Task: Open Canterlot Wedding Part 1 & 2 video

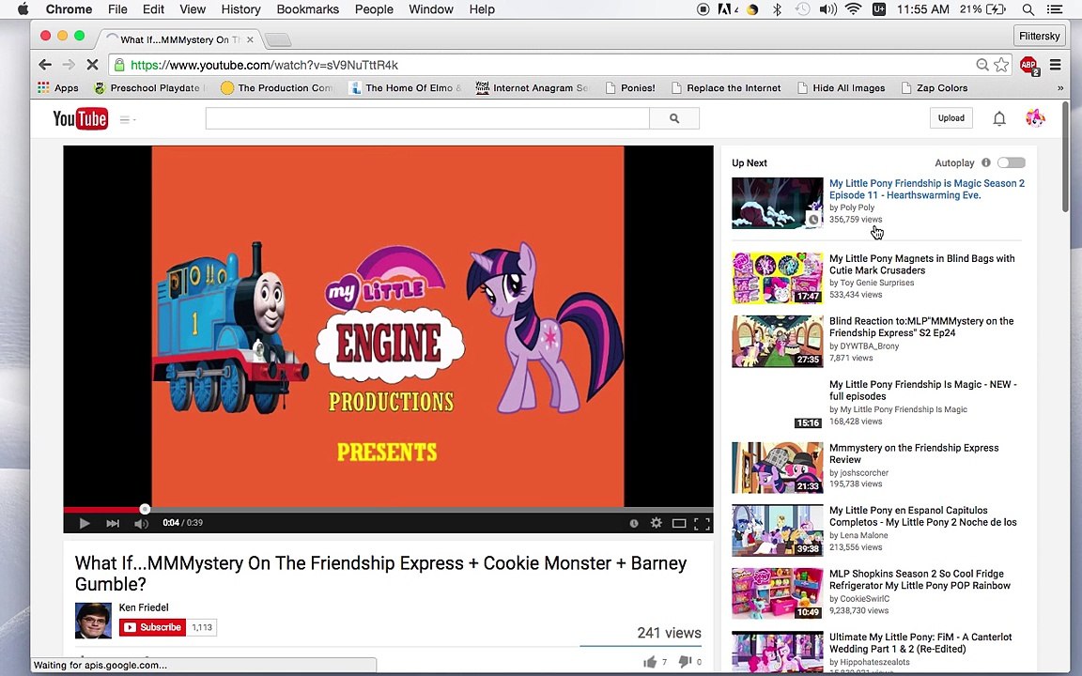Action: pyautogui.click(x=920, y=643)
